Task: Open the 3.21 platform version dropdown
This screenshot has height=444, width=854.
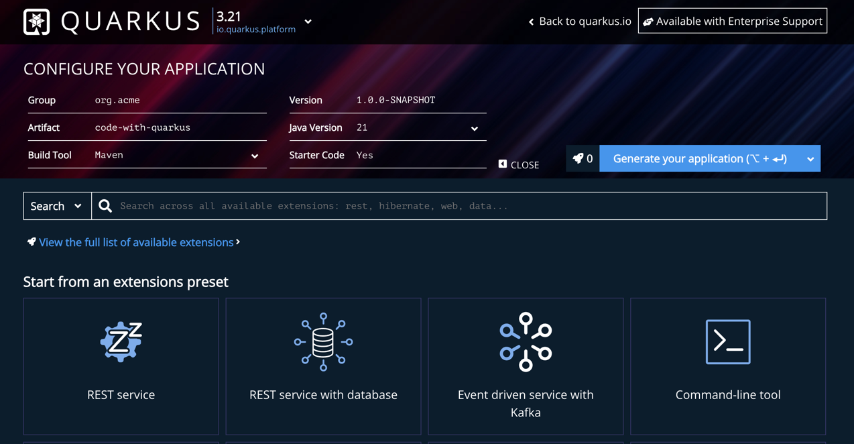Action: click(x=308, y=21)
